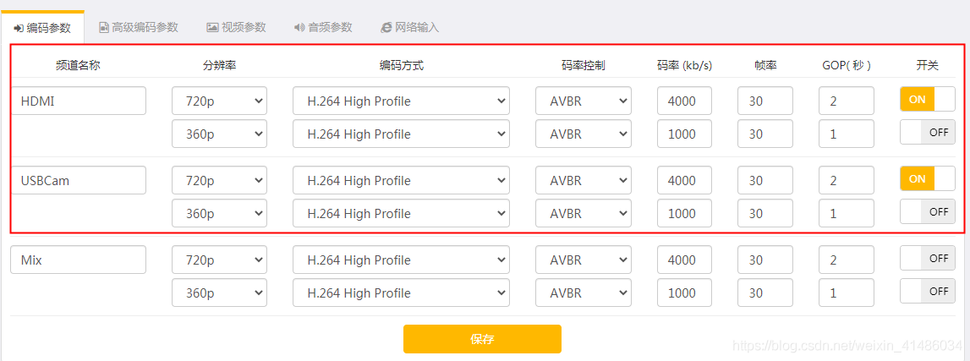Open USBCam 720p encoding method dropdown
This screenshot has height=361, width=970.
point(401,181)
